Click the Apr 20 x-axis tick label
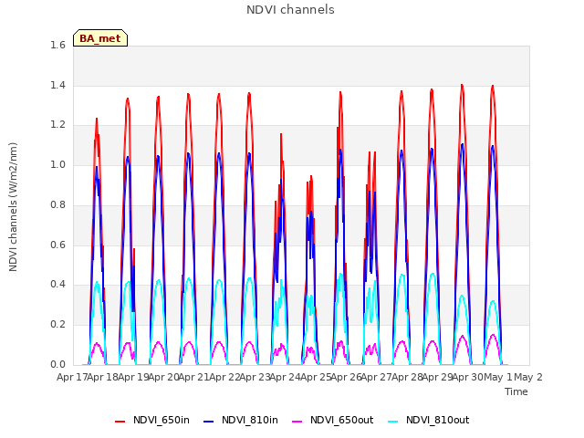This screenshot has height=438, width=584. click(x=163, y=377)
